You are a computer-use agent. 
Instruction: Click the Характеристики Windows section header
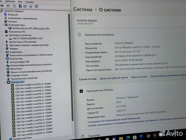(x=100, y=90)
